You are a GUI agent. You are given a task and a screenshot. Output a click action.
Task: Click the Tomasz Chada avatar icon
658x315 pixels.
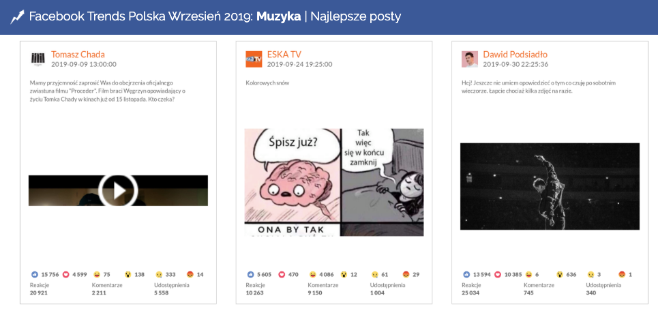(x=38, y=59)
